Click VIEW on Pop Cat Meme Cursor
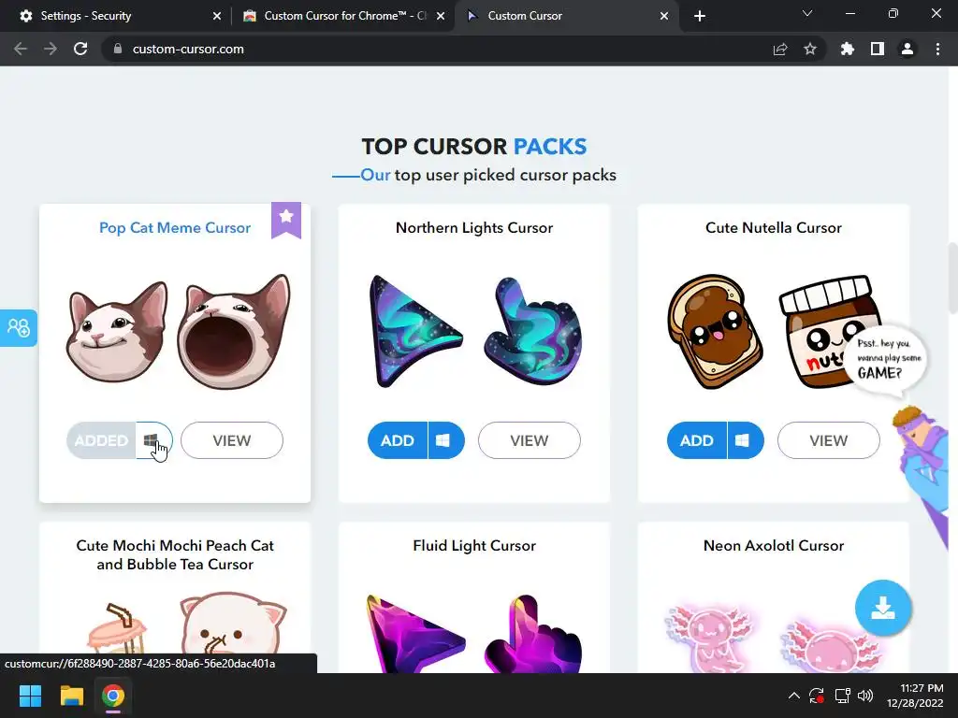The image size is (958, 718). tap(232, 440)
